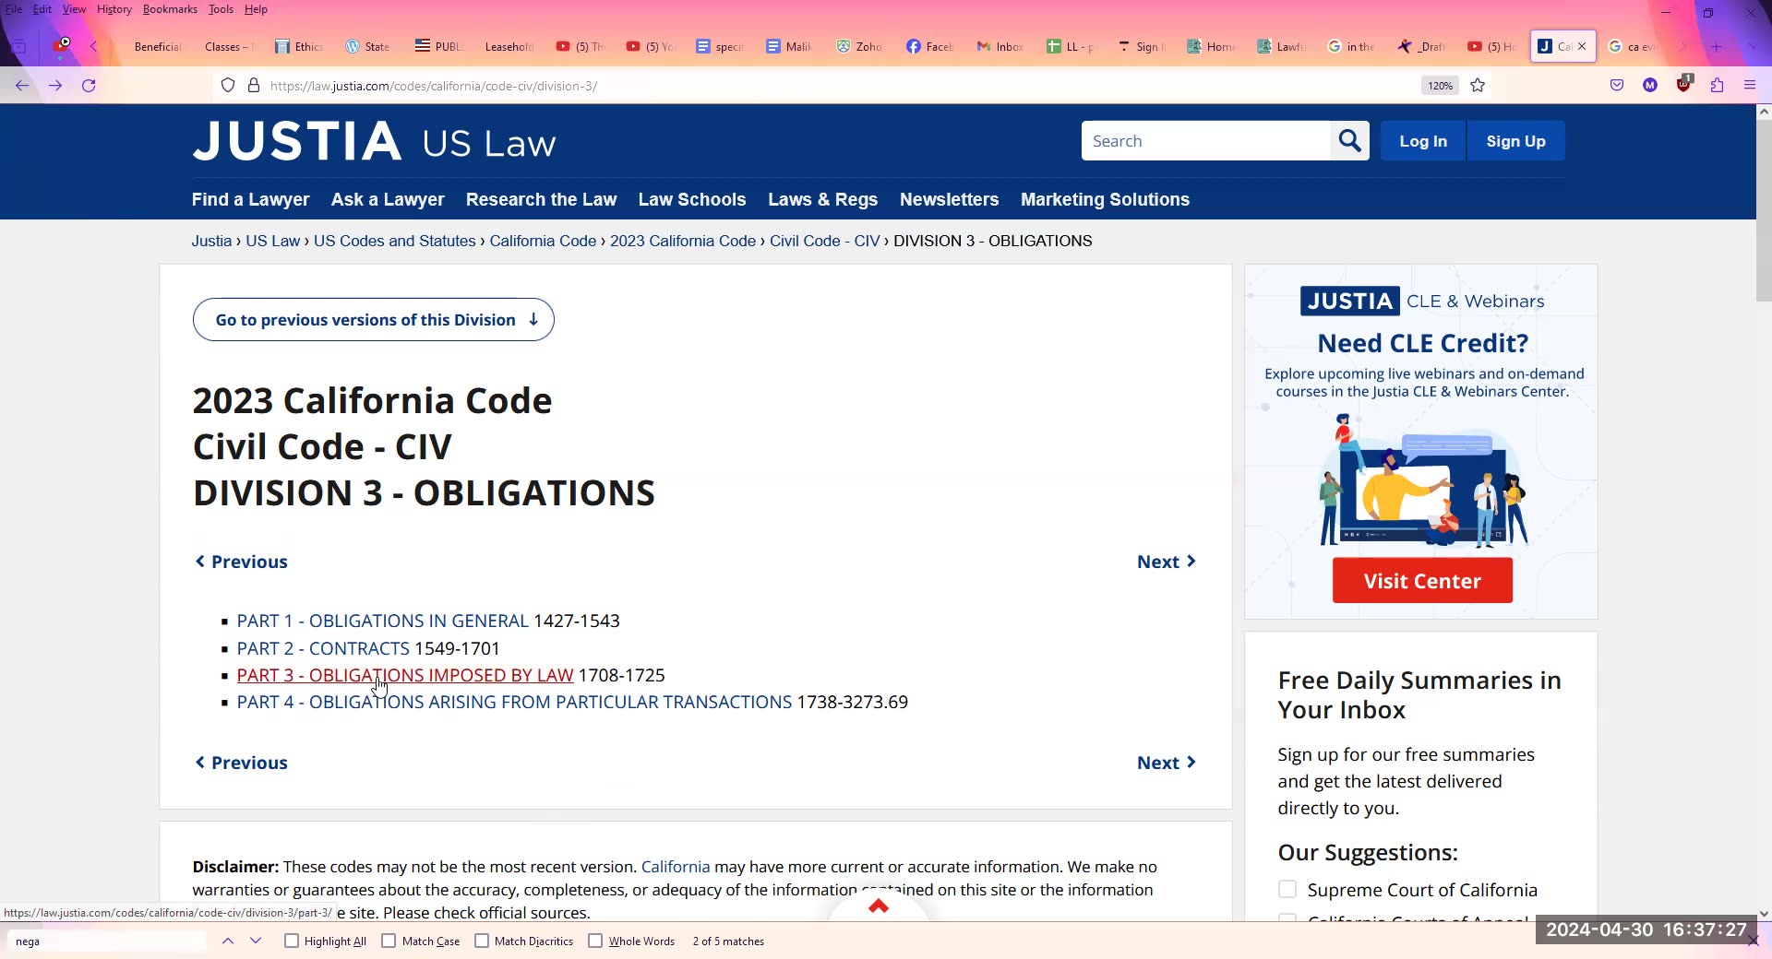Viewport: 1772px width, 959px height.
Task: Click the Save to Pocket icon
Action: click(x=1617, y=86)
